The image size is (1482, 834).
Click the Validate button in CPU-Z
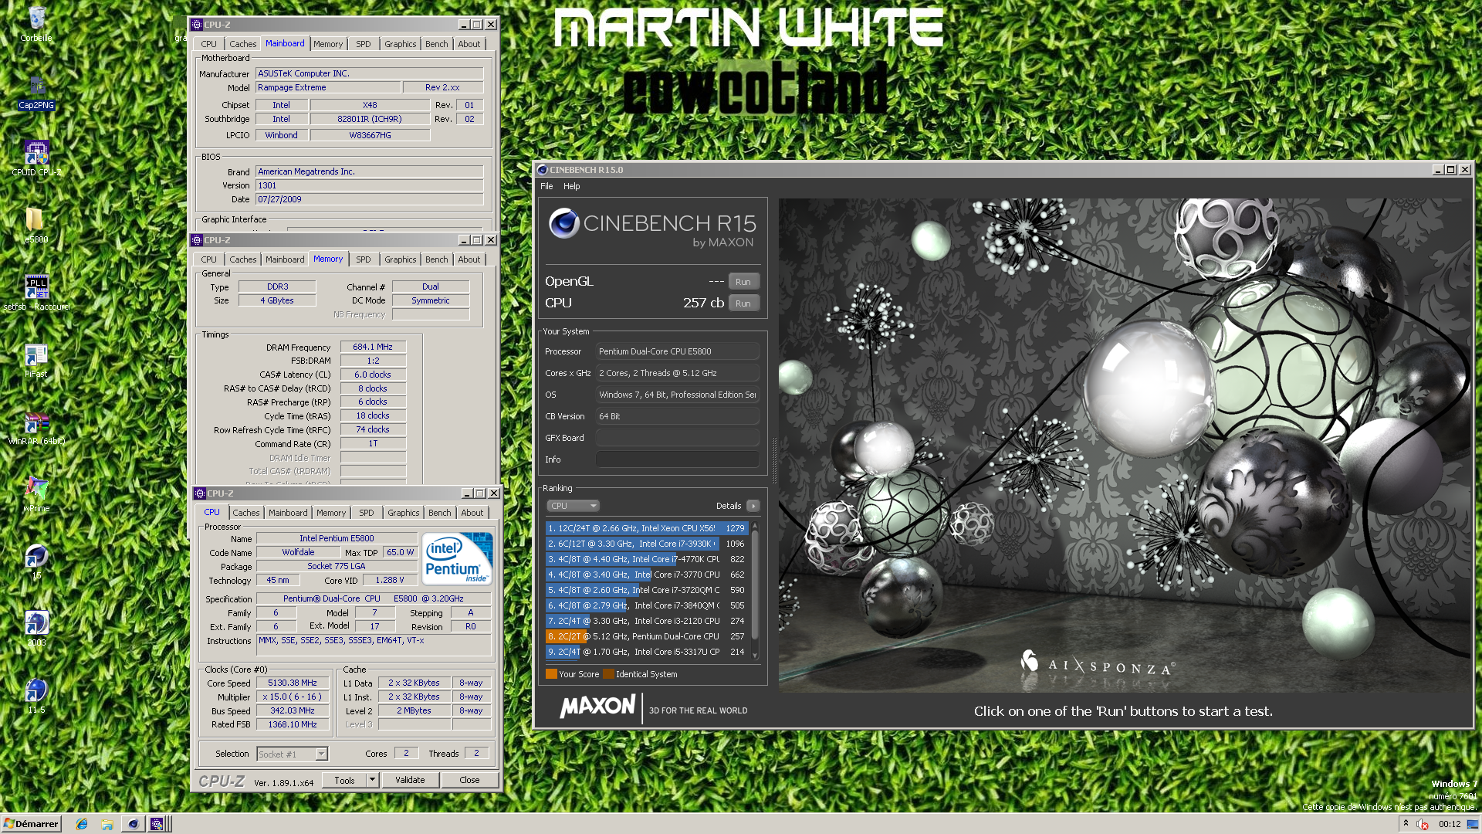[x=410, y=780]
